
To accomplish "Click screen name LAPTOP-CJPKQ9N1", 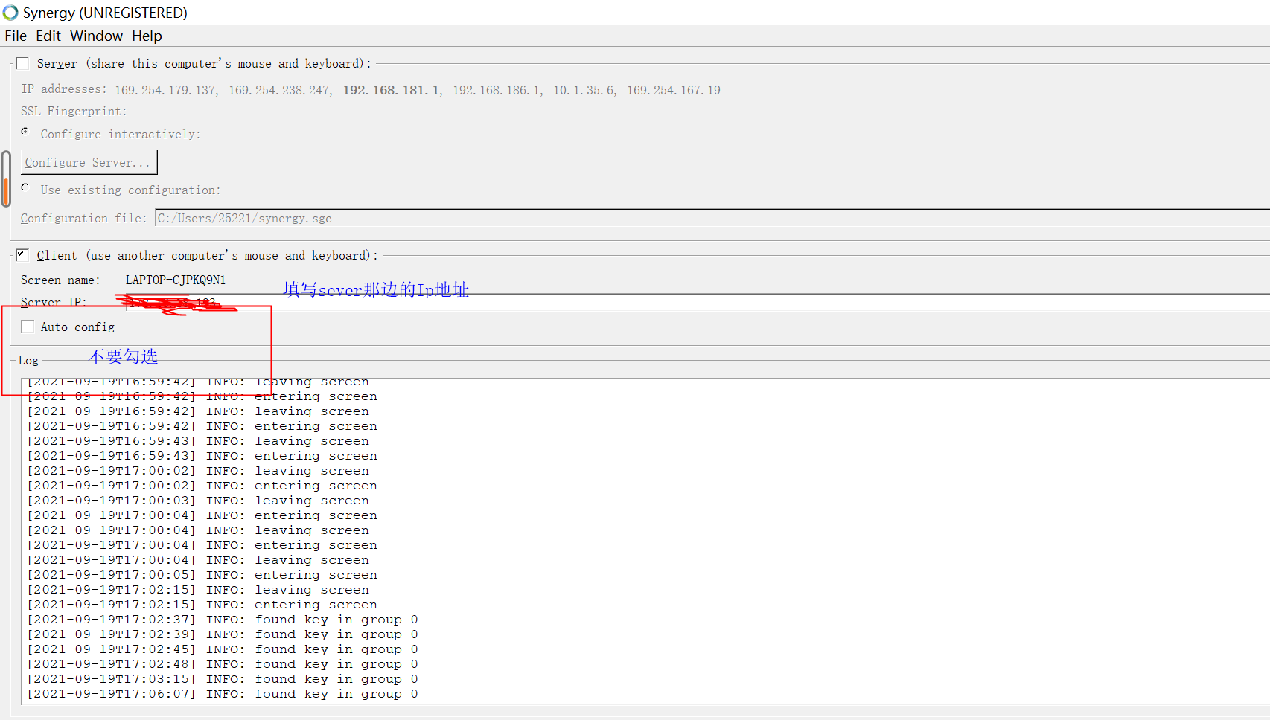I will coord(176,280).
